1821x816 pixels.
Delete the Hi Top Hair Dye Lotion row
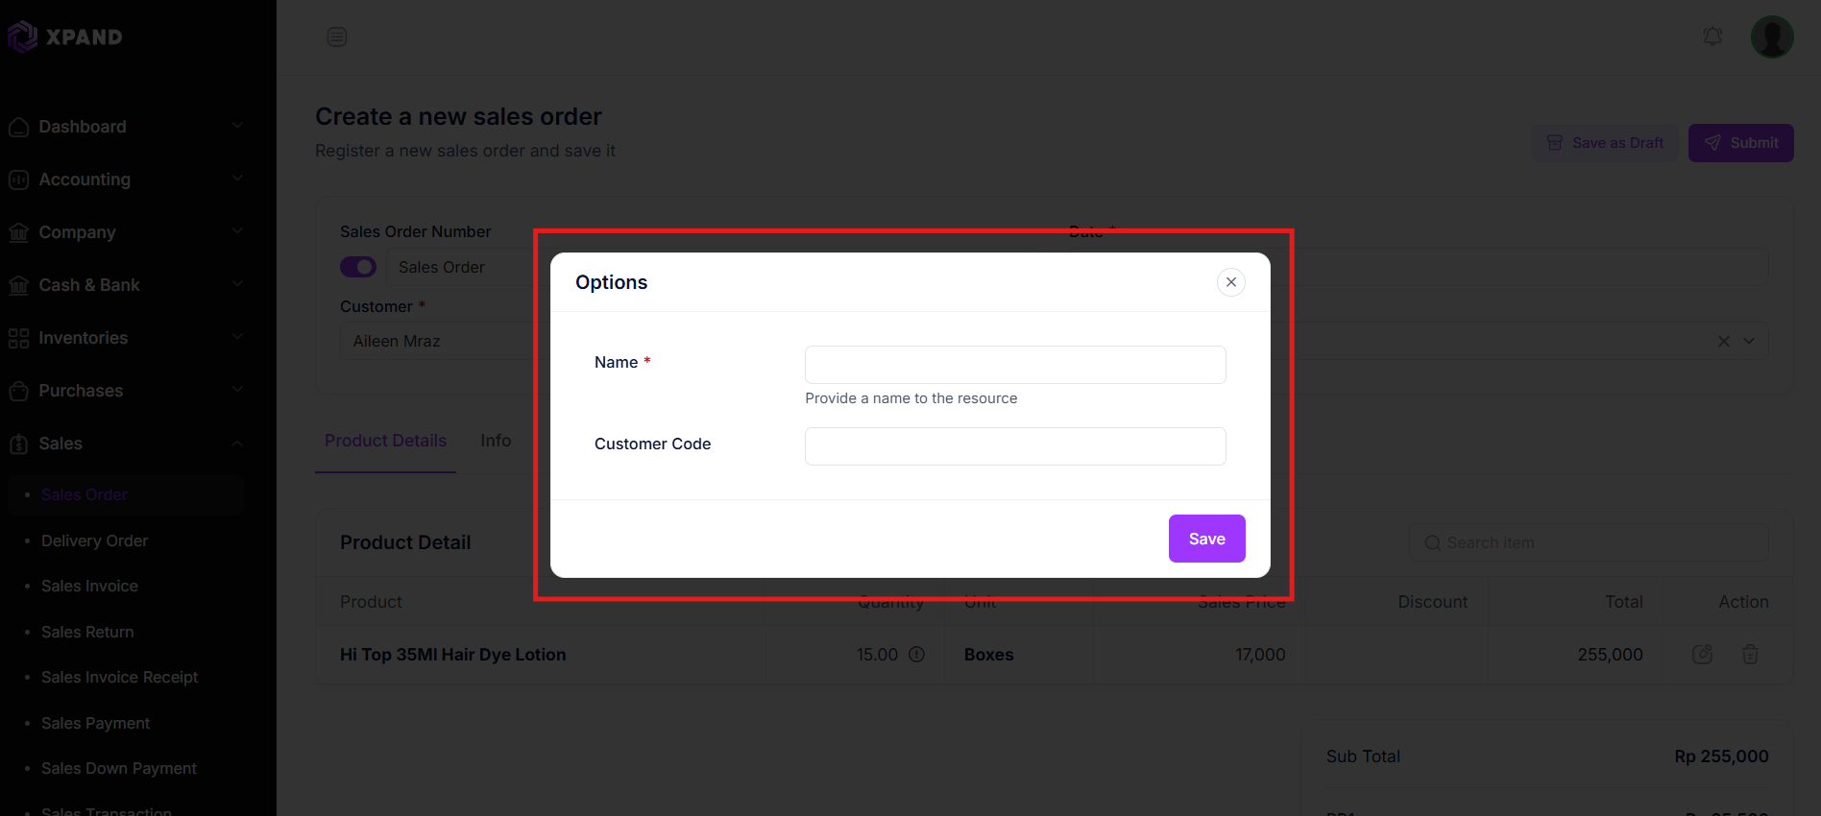pyautogui.click(x=1750, y=654)
